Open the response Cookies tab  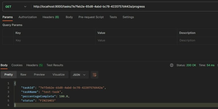coord(17,65)
